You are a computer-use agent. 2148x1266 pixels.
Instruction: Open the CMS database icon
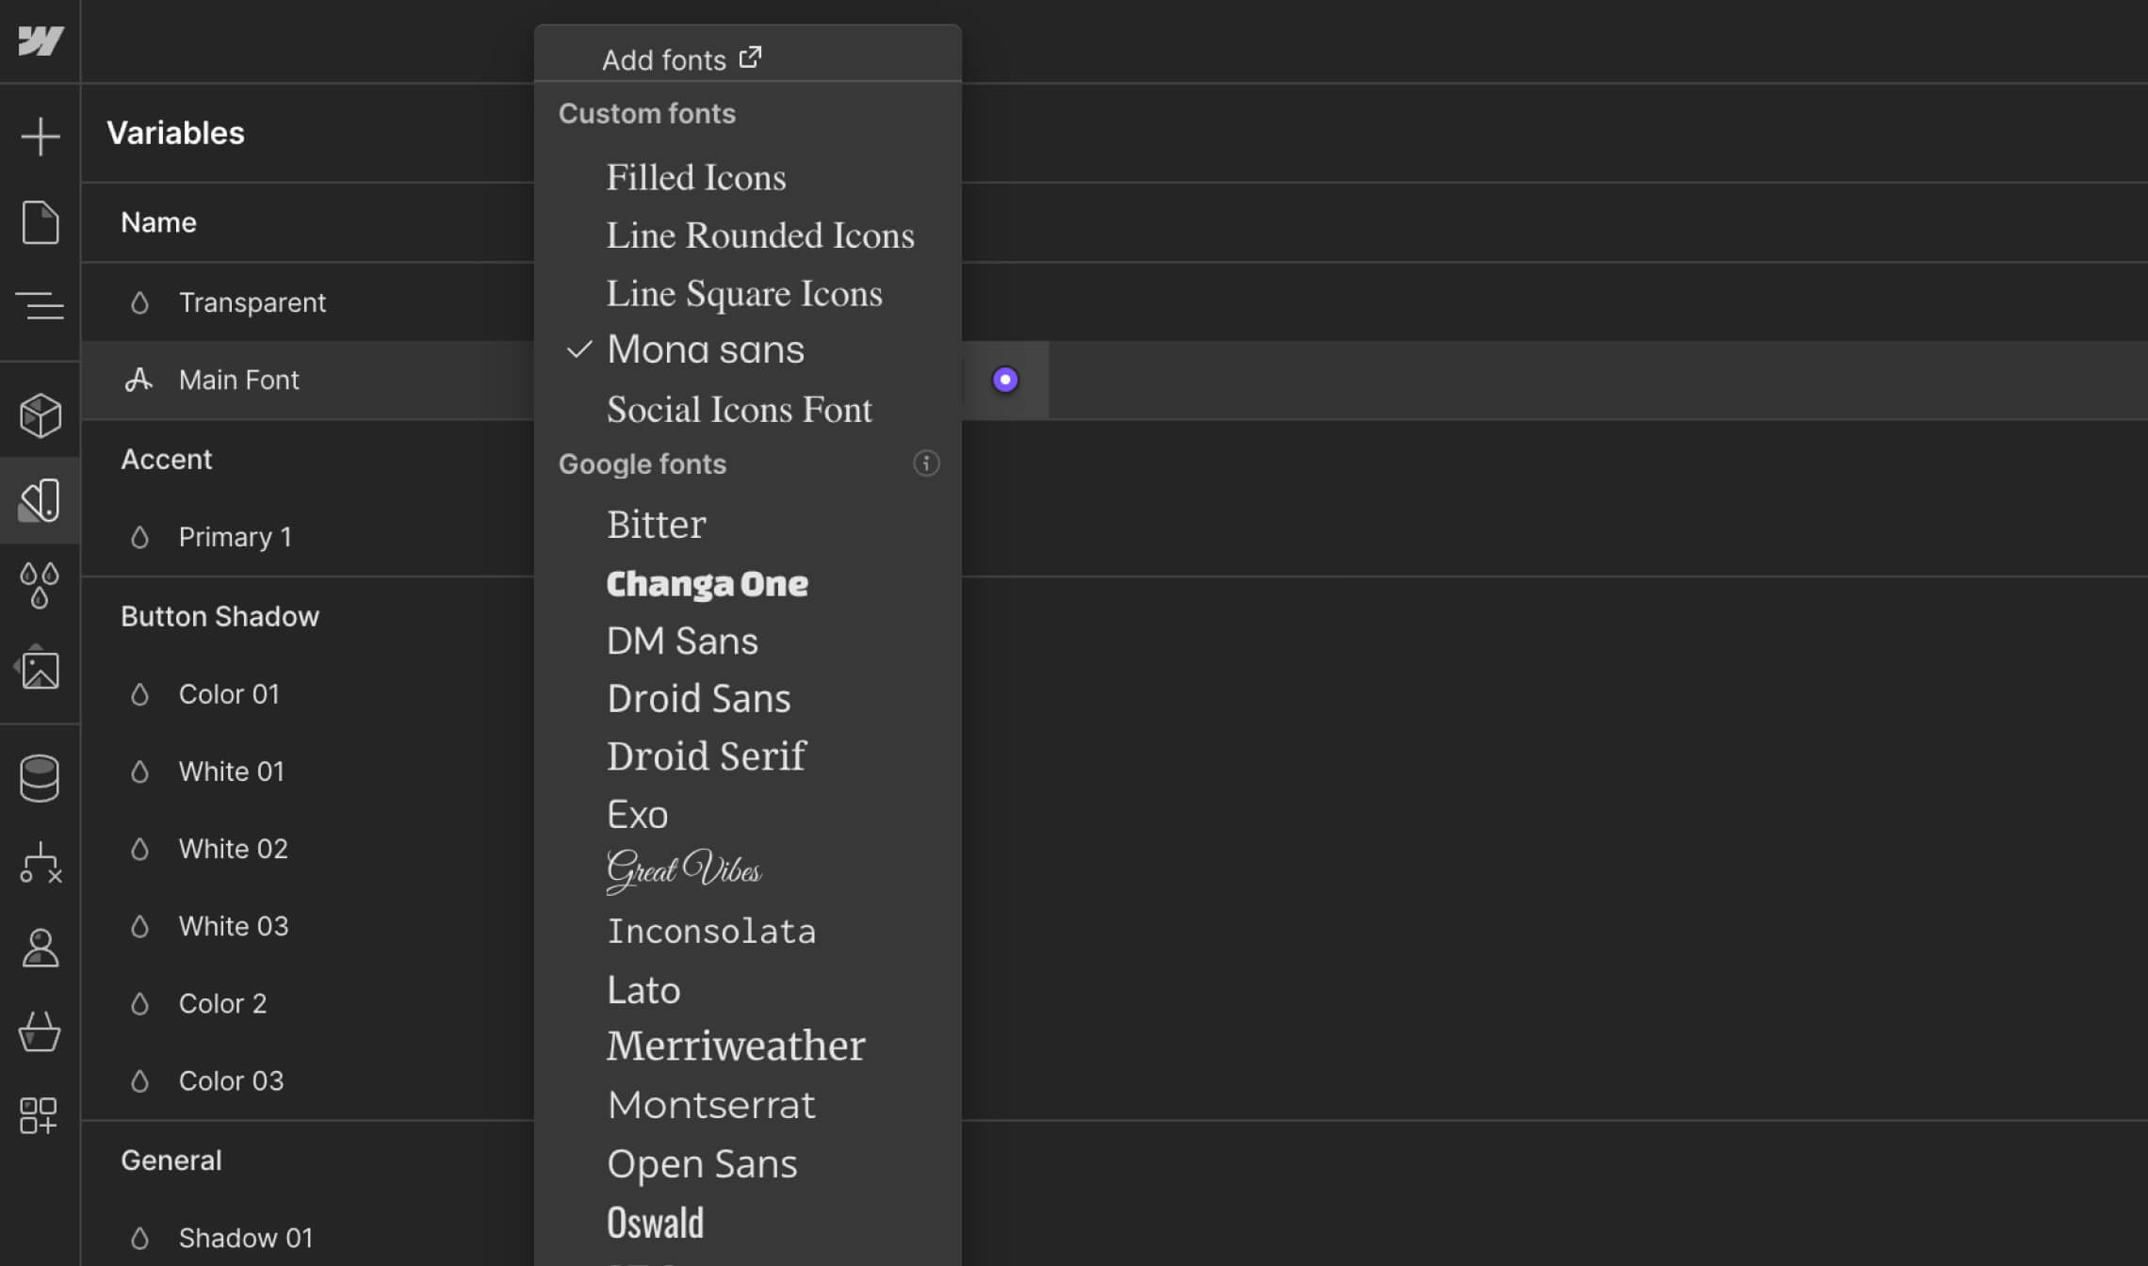coord(41,778)
